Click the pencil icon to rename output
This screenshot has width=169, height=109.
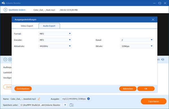(39, 99)
